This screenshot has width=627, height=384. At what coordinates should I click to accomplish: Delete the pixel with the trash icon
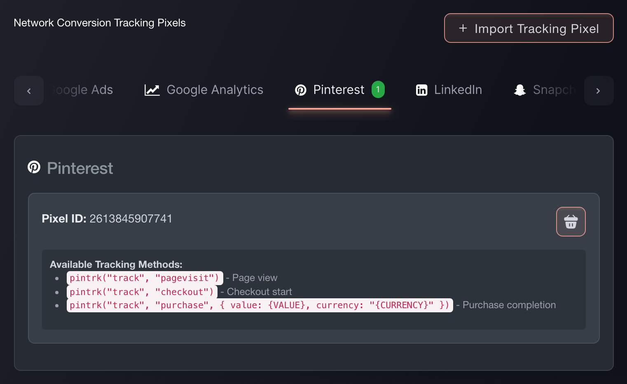tap(571, 222)
